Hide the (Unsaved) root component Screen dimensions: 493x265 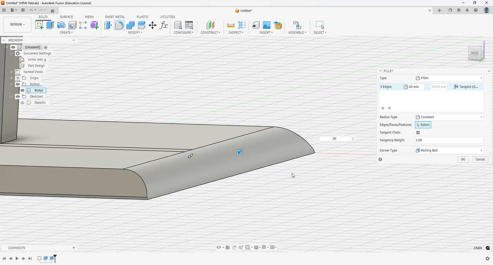(x=13, y=47)
